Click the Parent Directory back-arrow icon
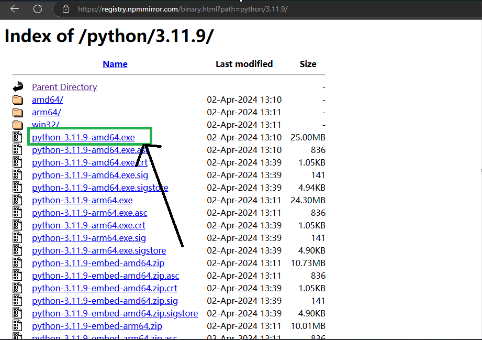The width and height of the screenshot is (482, 340). click(x=18, y=86)
